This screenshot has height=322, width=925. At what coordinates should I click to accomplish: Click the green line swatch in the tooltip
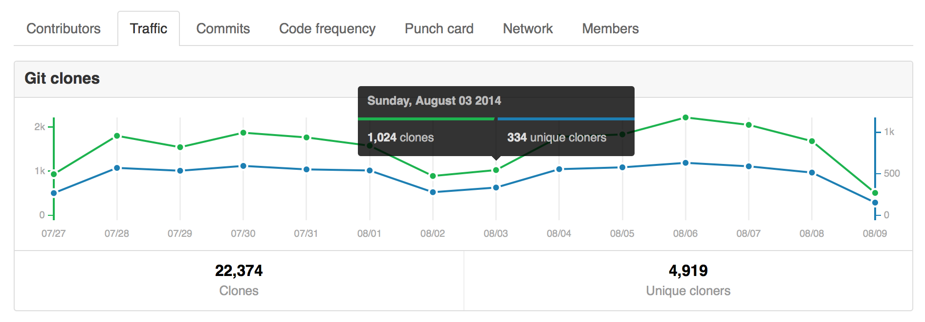click(425, 118)
